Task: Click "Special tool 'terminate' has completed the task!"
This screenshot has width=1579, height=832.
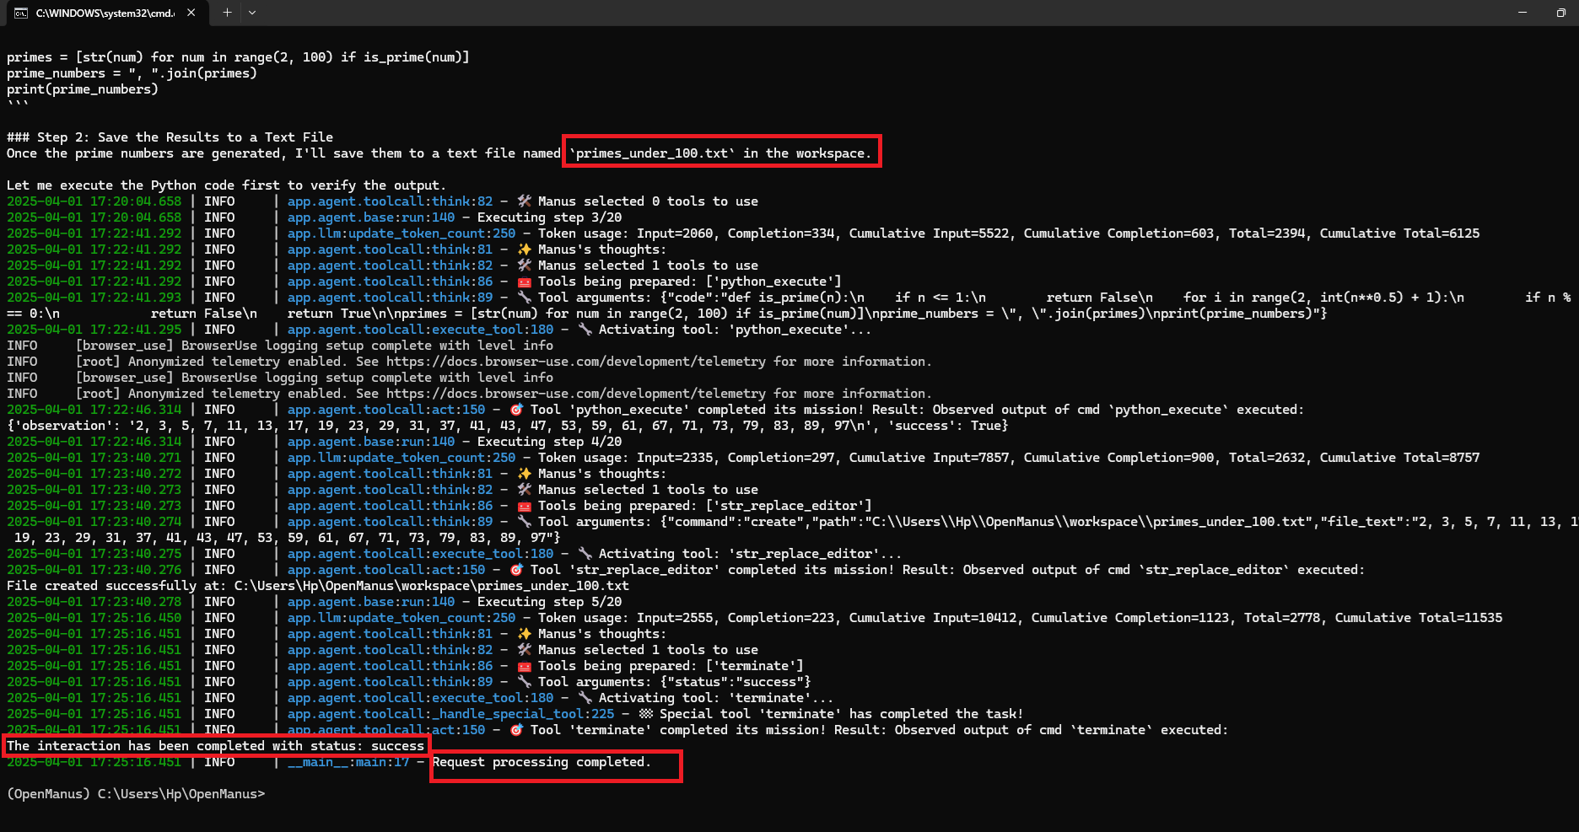Action: [x=841, y=714]
